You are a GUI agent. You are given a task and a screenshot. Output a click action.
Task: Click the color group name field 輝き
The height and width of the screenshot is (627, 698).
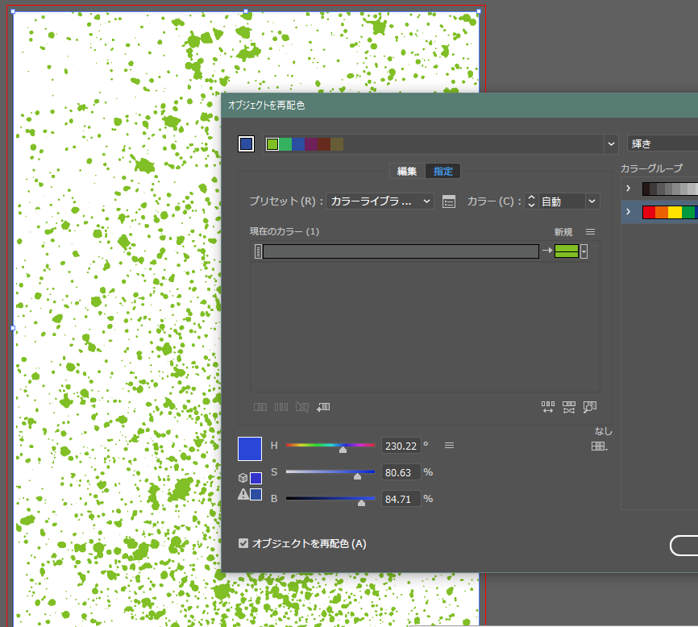point(663,143)
